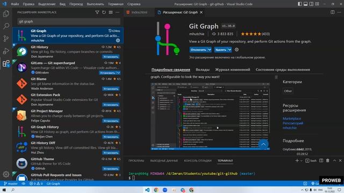Split the terminal pane
The width and height of the screenshot is (344, 193).
pos(321,161)
